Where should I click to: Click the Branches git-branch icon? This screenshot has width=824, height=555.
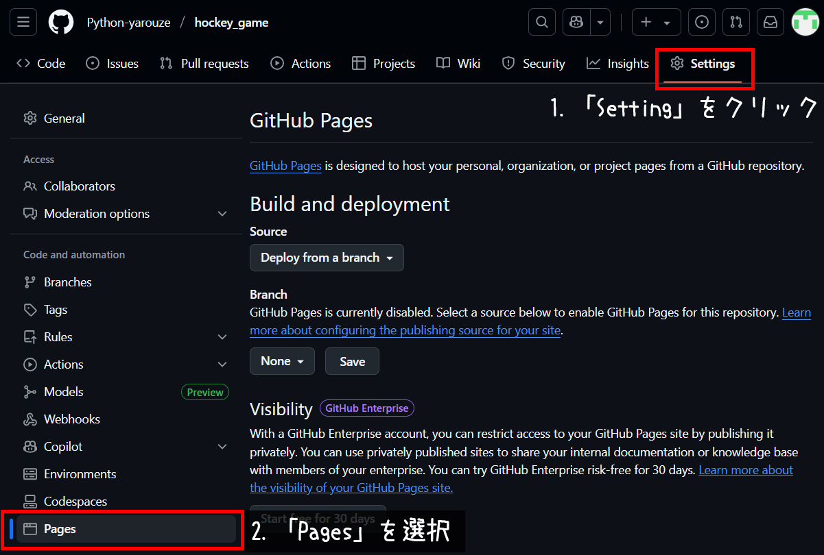coord(30,282)
